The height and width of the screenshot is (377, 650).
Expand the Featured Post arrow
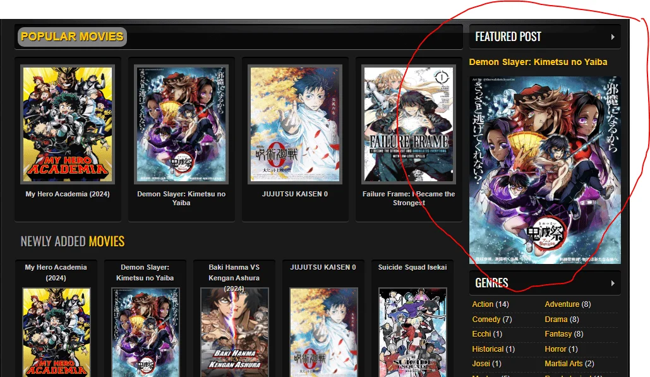(613, 37)
